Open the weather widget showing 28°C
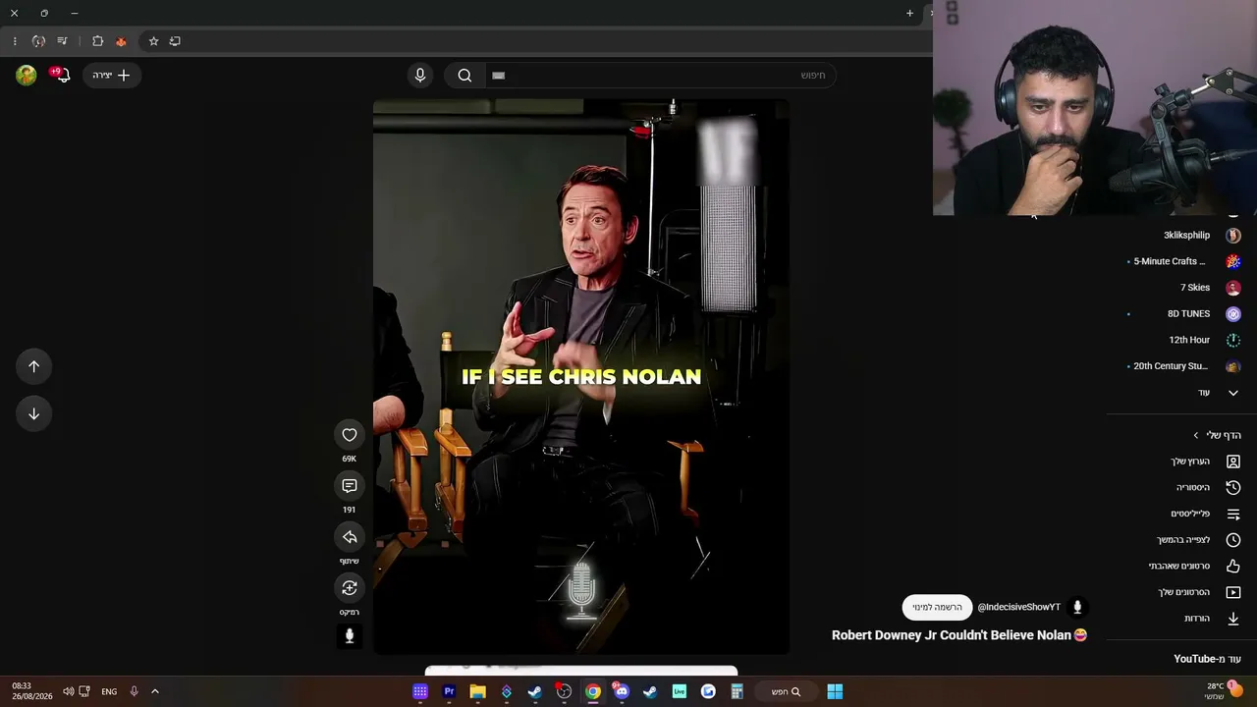 [x=1225, y=691]
